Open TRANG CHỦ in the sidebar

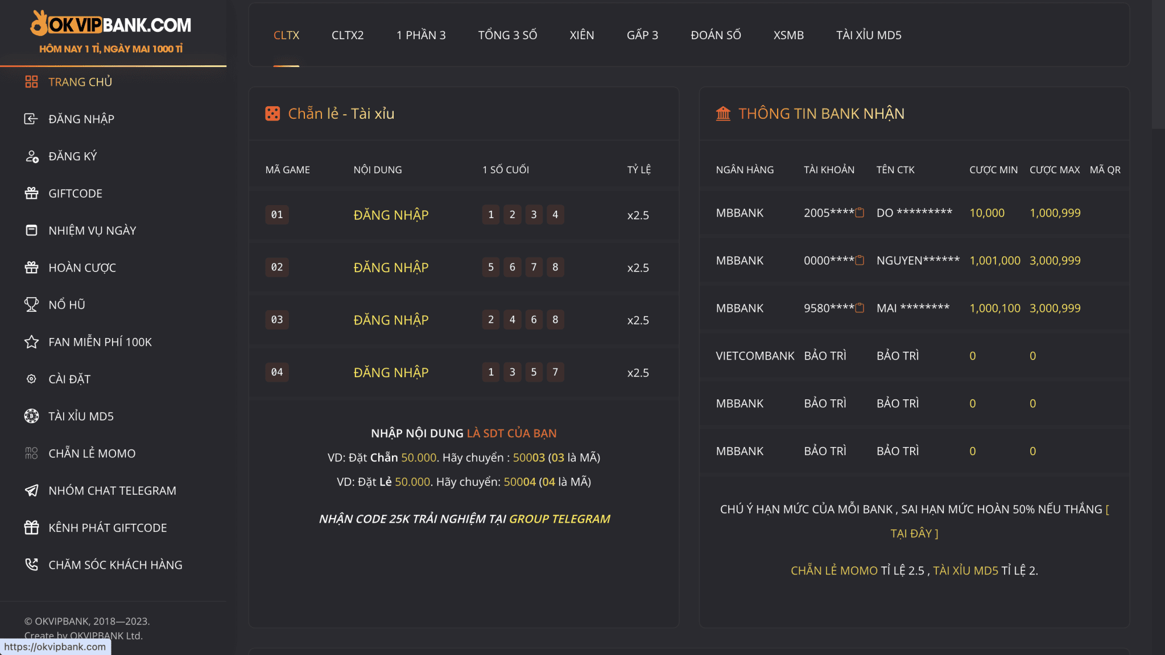pos(80,82)
